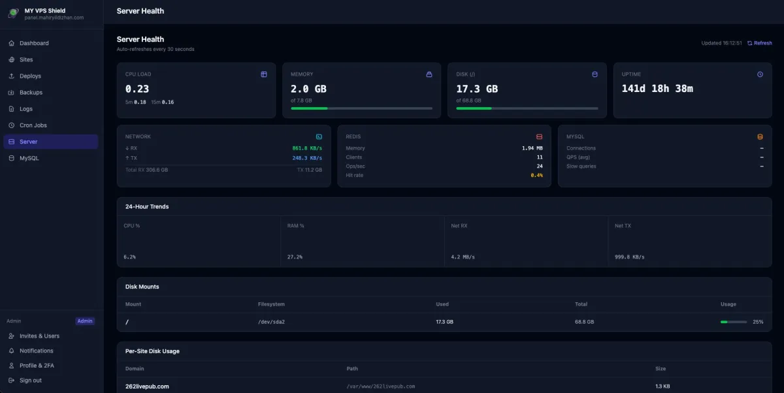Viewport: 784px width, 393px height.
Task: Click the Notifications bell icon
Action: pos(12,351)
